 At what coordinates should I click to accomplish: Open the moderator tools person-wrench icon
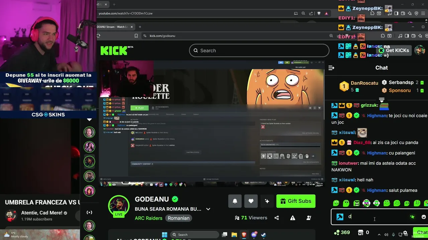[309, 218]
